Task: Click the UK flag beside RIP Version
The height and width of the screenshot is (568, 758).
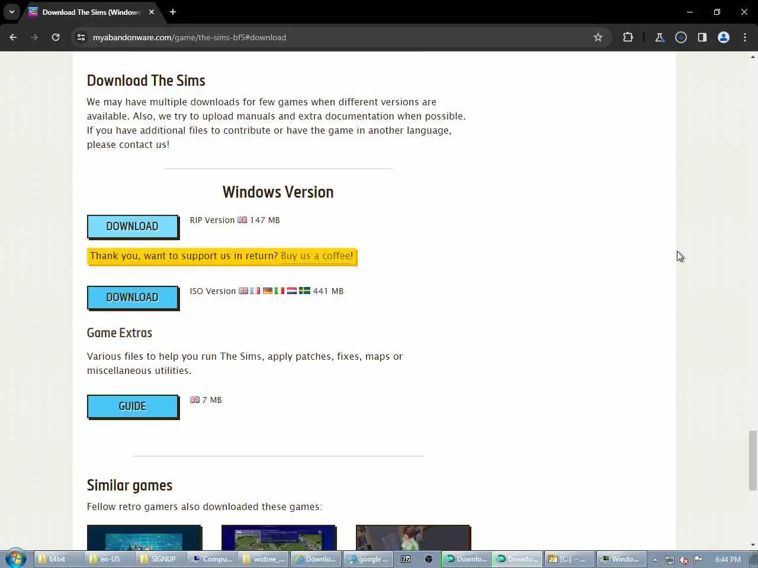Action: [x=242, y=220]
